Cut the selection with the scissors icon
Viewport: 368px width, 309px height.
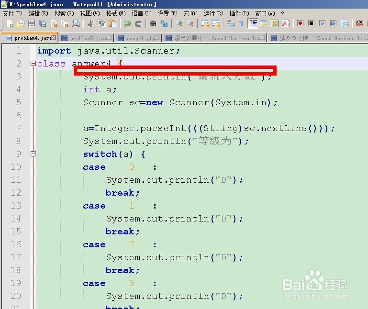(90, 24)
